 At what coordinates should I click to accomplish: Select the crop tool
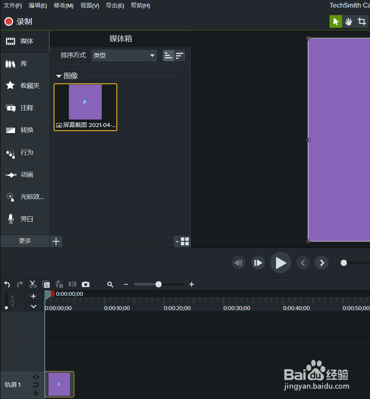pyautogui.click(x=362, y=21)
